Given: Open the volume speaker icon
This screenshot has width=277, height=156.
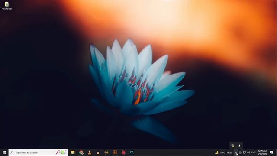Looking at the screenshot, I should pos(248,153).
